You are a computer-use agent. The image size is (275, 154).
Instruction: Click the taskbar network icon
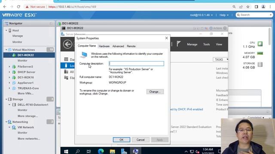[x=192, y=151]
